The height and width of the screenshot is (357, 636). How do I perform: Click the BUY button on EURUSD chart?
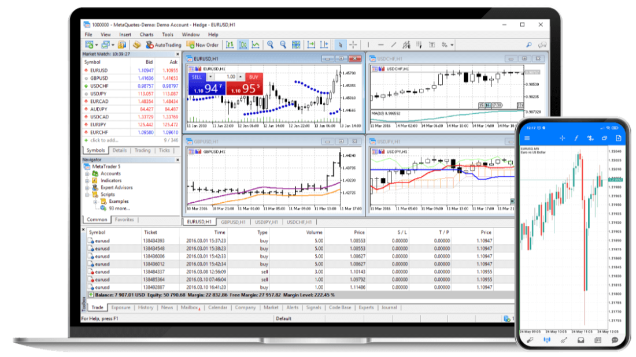coord(254,77)
